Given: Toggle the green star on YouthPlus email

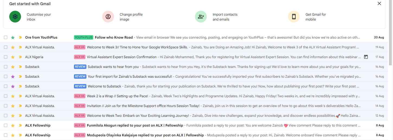Looking at the screenshot, I should pos(13,37).
